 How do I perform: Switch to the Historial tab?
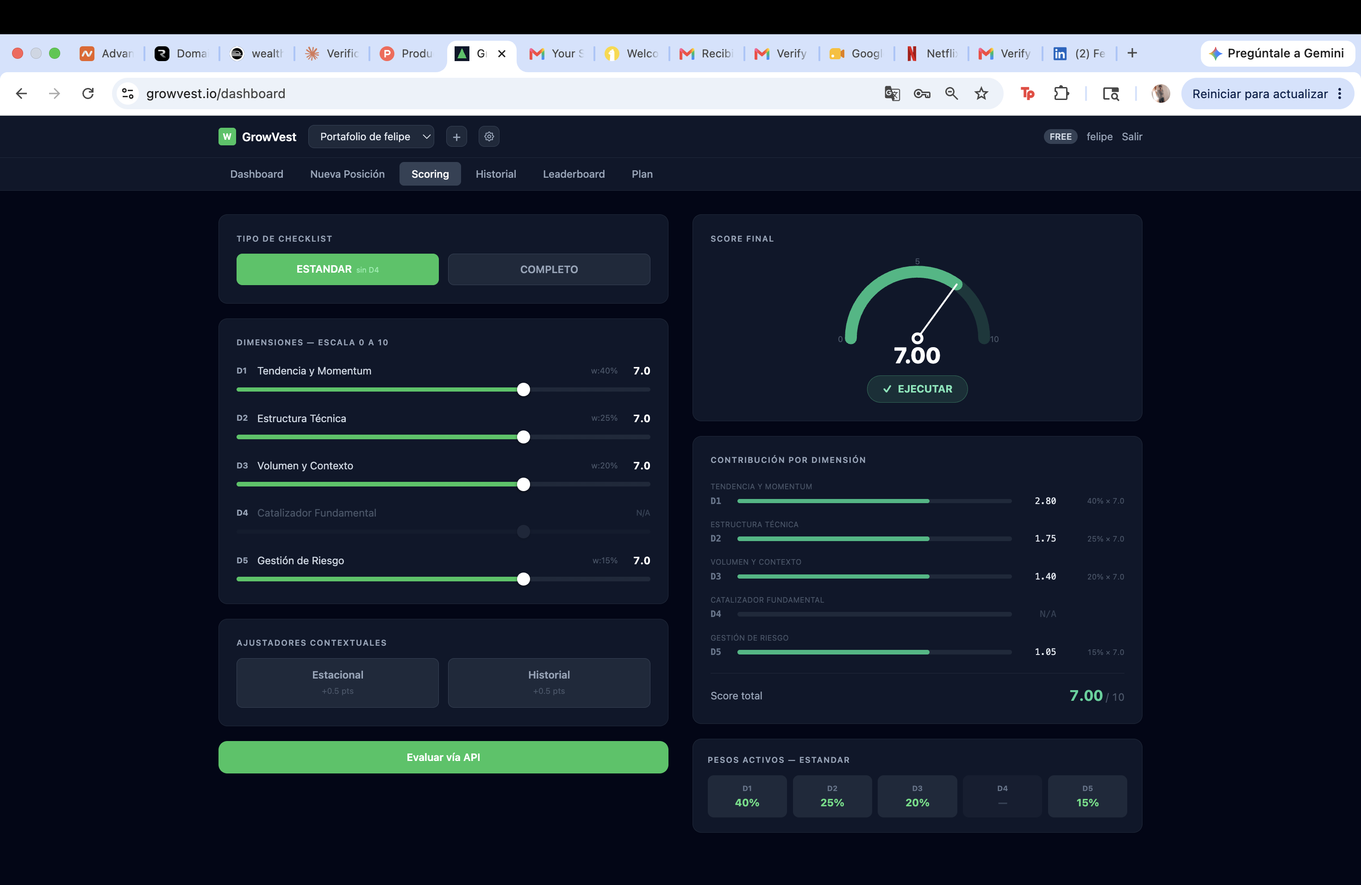point(496,174)
